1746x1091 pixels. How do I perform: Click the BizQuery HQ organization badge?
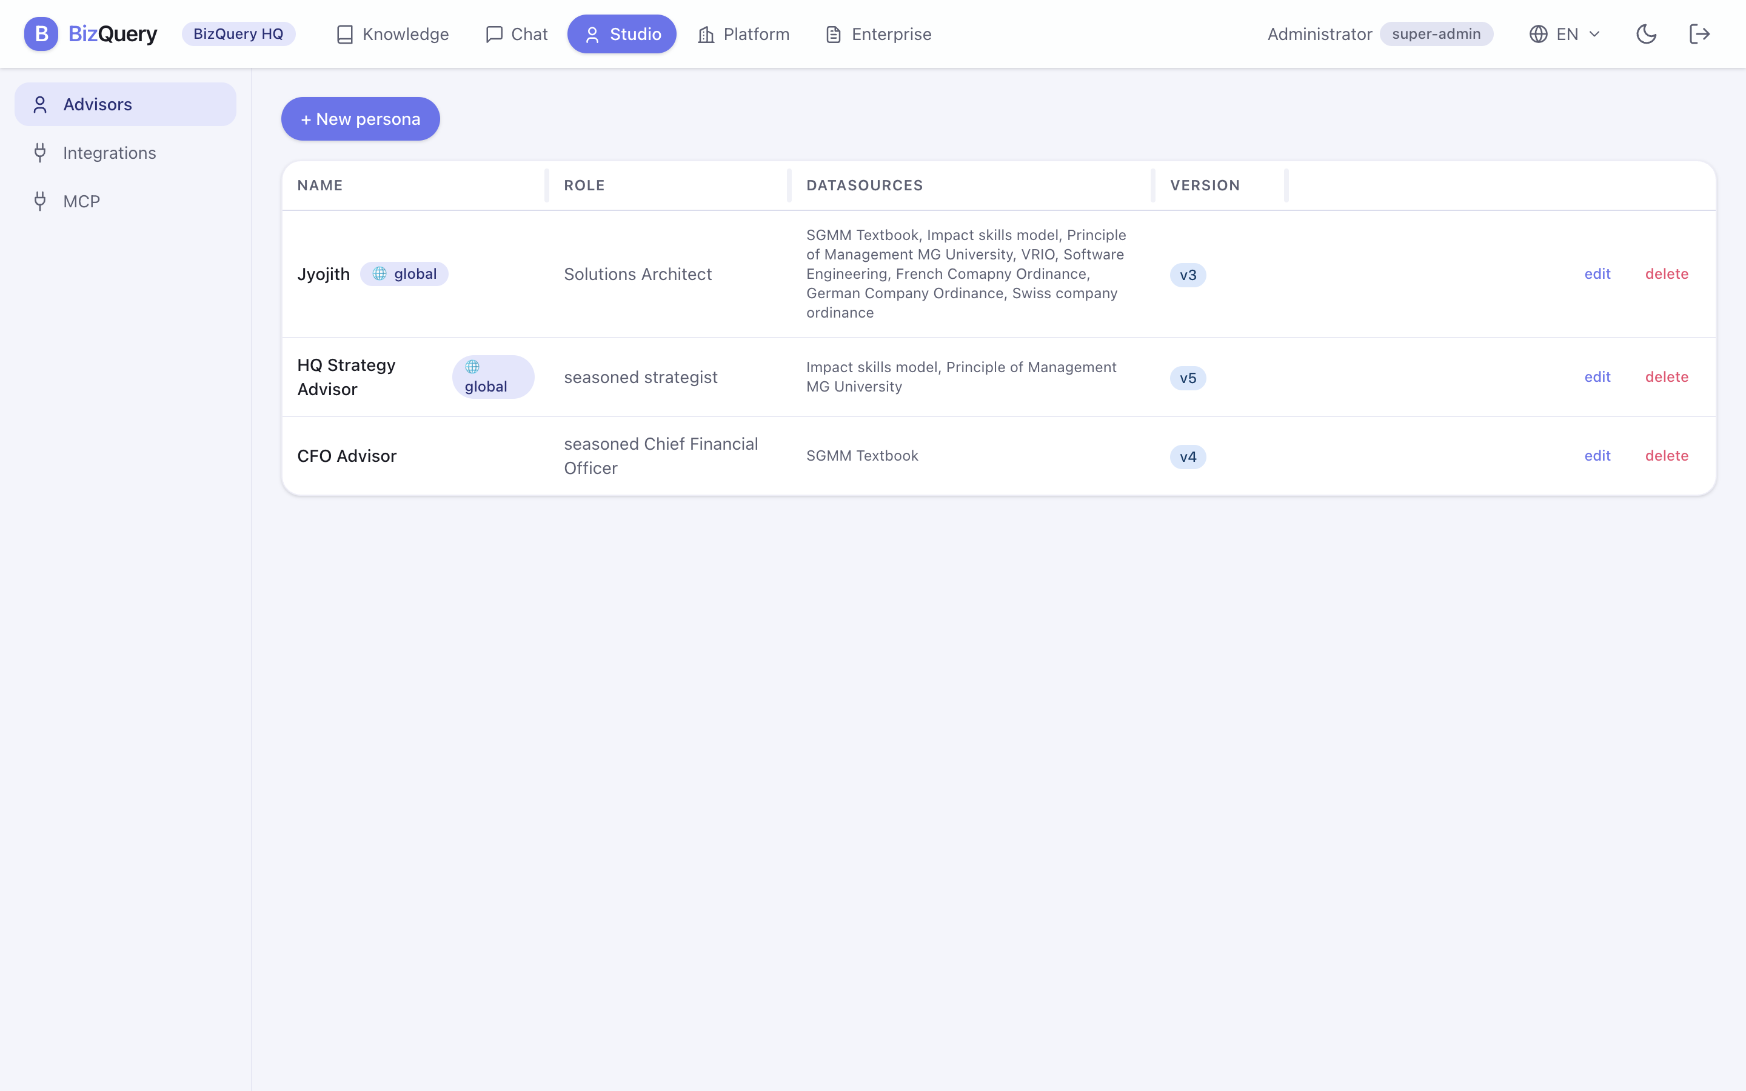coord(238,34)
